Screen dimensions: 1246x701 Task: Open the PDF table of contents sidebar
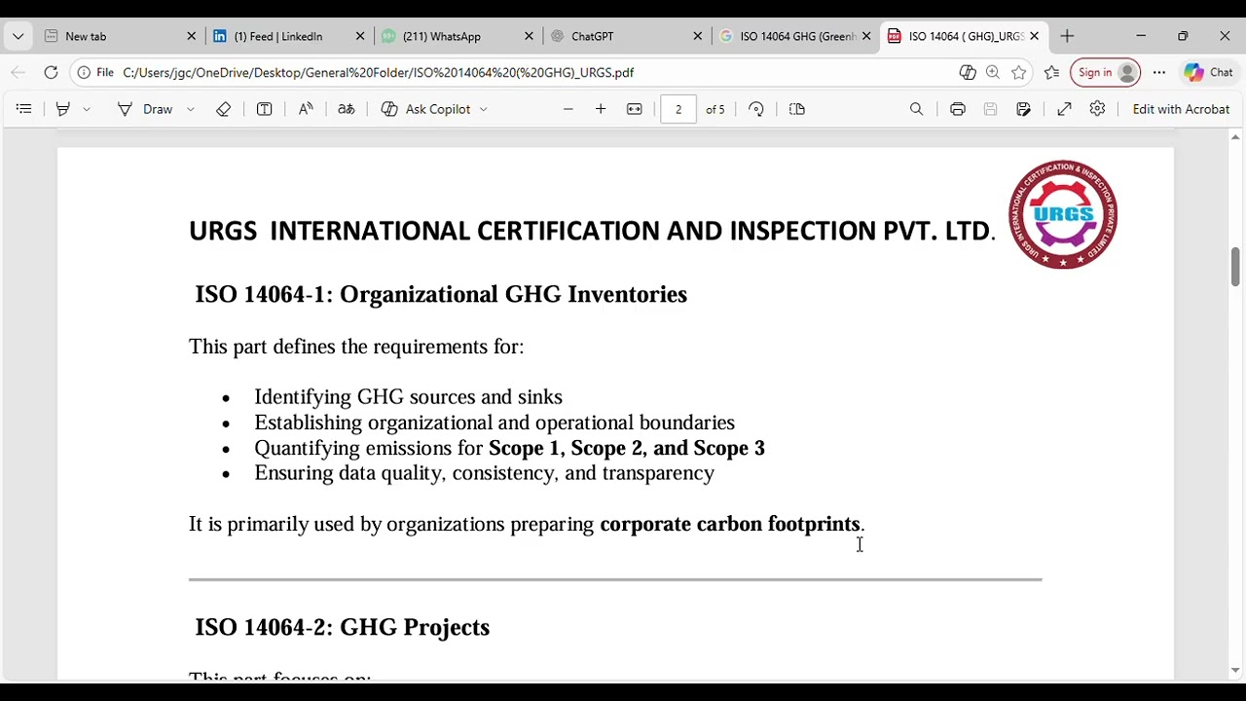(x=24, y=109)
